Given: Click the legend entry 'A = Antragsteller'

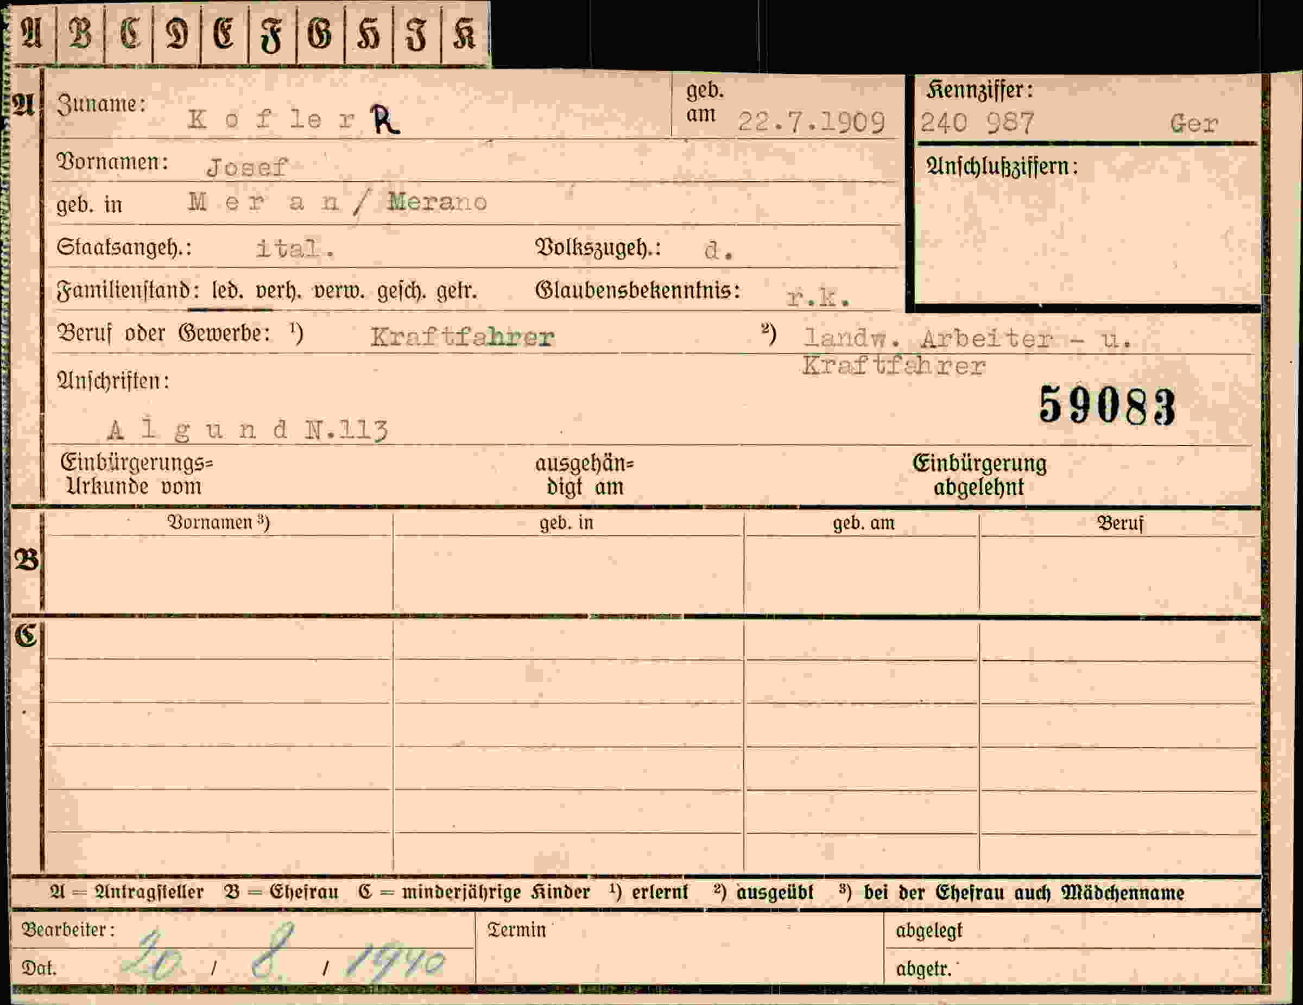Looking at the screenshot, I should pos(126,893).
